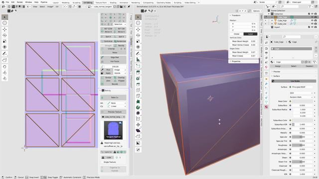
Task: Open the Tool properties tab icon
Action: [x=266, y=42]
